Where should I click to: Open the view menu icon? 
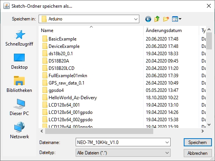[177, 19]
